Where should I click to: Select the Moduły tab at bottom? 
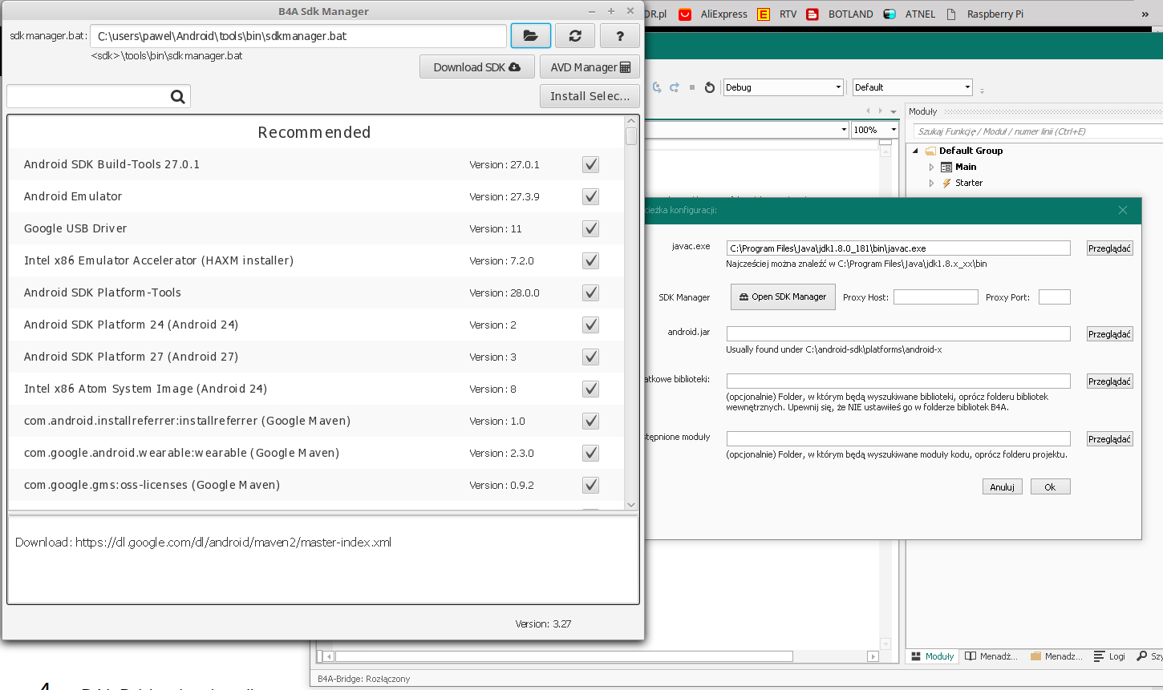(932, 656)
